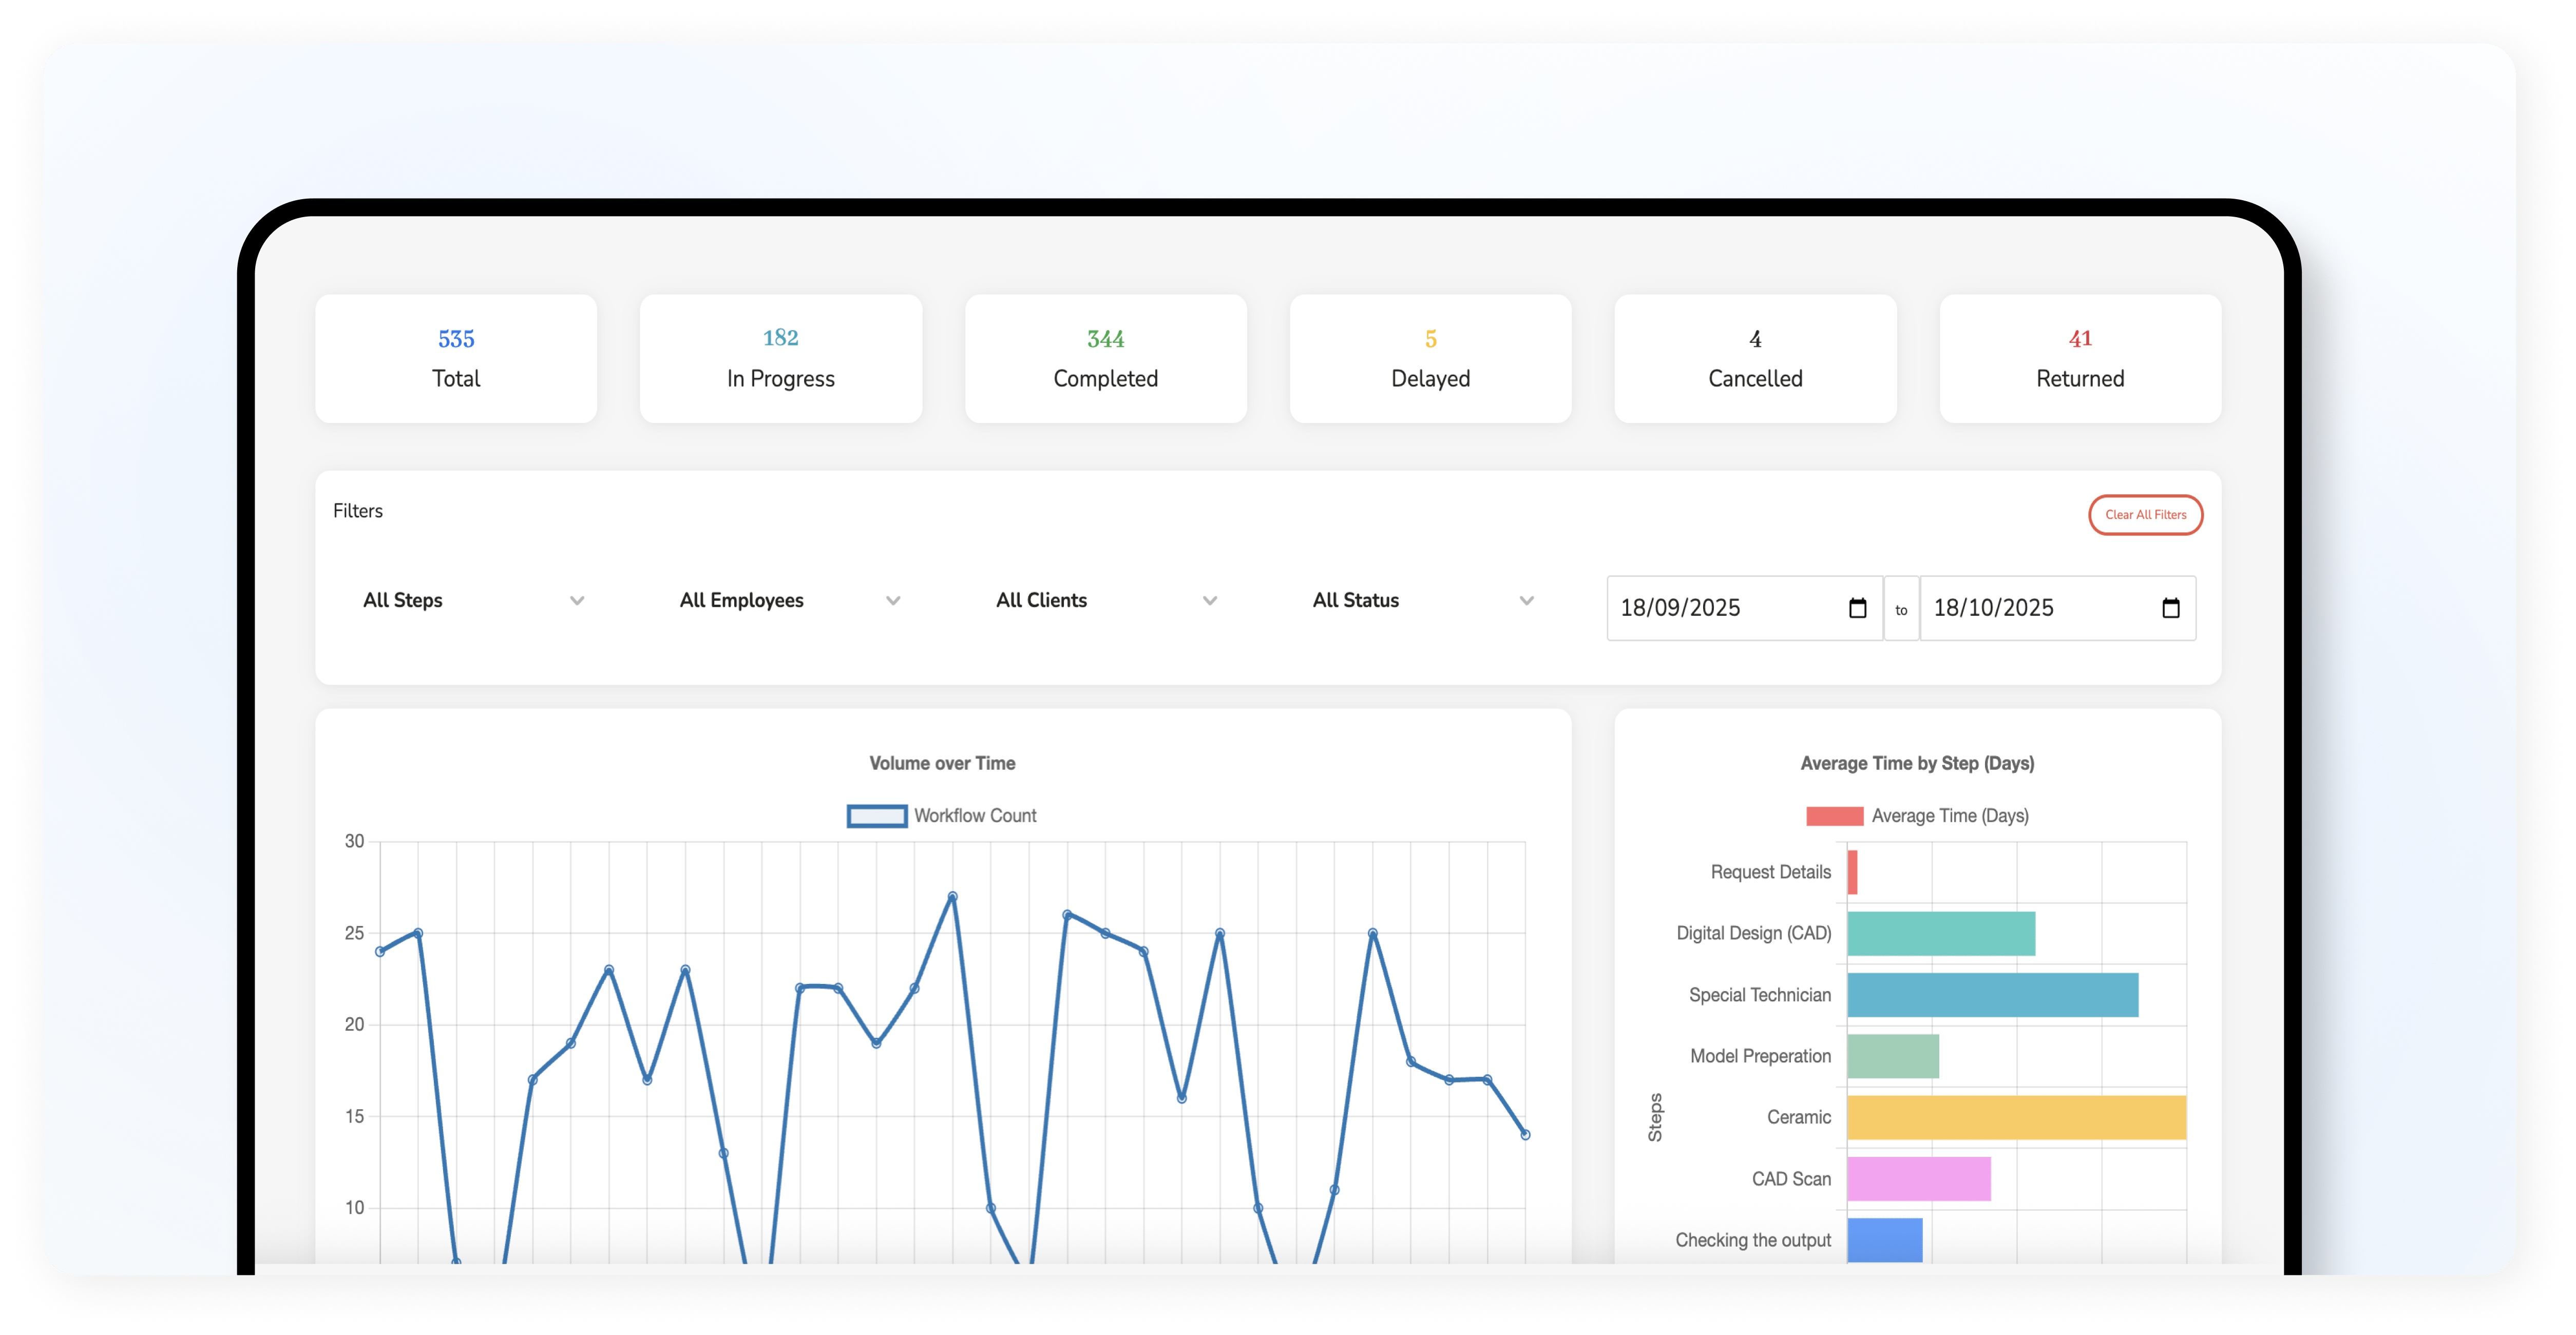Click the 535 Total summary card

(456, 358)
